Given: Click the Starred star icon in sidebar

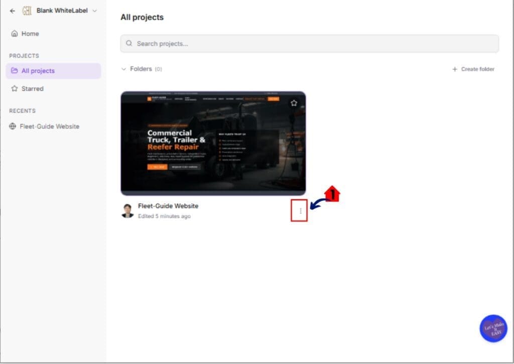Looking at the screenshot, I should click(15, 88).
